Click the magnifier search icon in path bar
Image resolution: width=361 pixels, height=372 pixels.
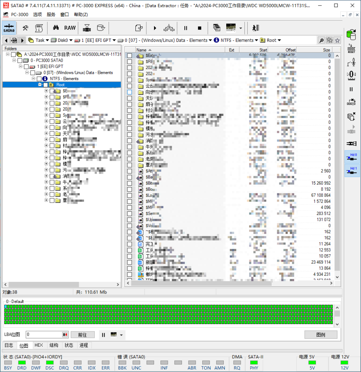click(x=321, y=40)
